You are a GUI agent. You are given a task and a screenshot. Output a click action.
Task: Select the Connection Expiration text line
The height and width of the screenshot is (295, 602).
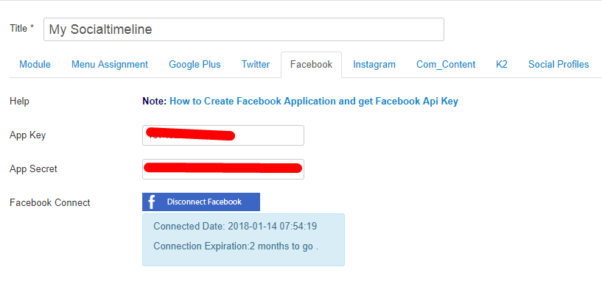236,246
